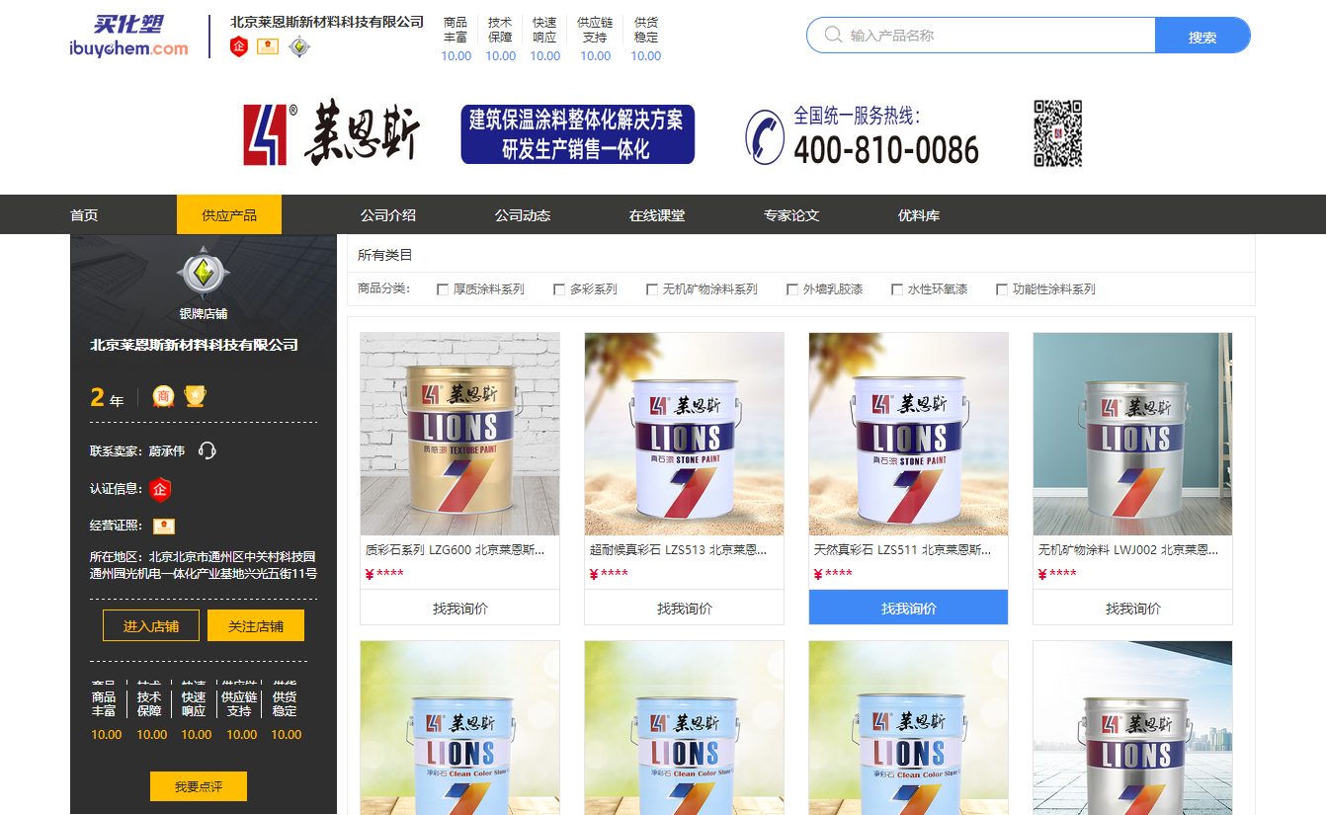1326x815 pixels.
Task: Check the 功能性涂料系列 checkbox
Action: tap(1002, 289)
